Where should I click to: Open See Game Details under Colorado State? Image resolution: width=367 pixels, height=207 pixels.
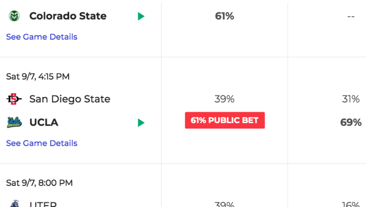[42, 37]
